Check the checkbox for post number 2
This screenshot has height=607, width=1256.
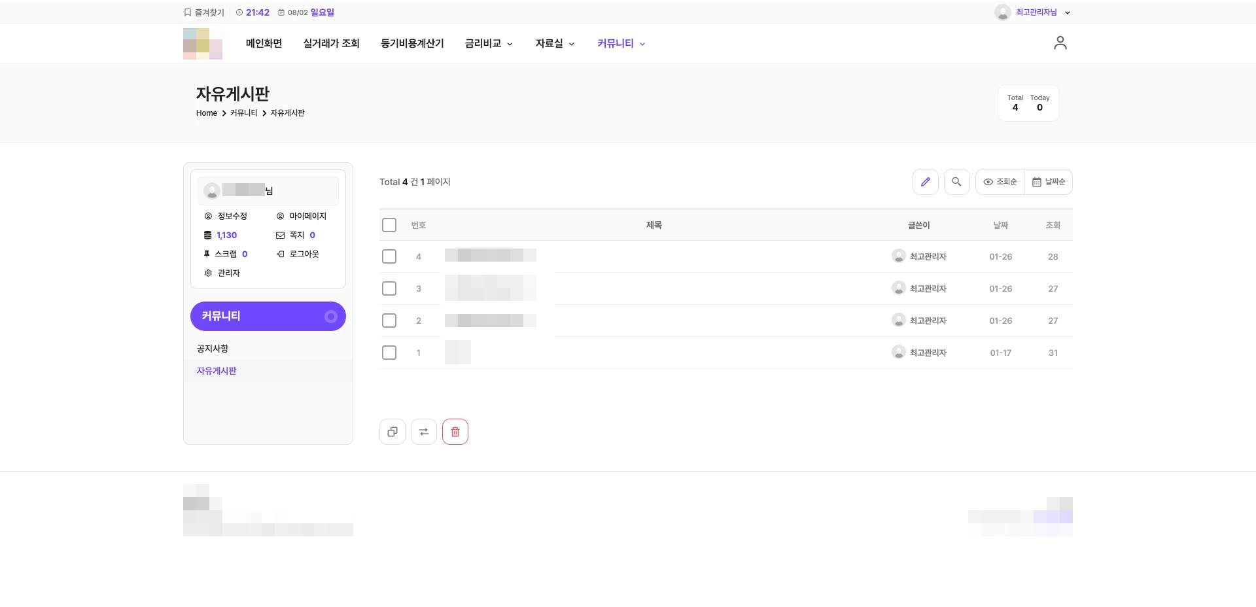tap(389, 321)
